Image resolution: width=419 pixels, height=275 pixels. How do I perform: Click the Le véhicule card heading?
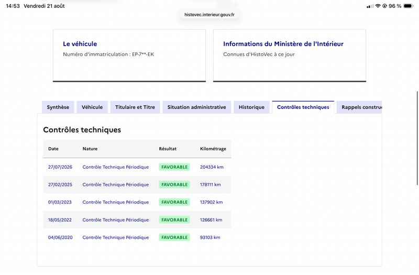click(x=80, y=44)
